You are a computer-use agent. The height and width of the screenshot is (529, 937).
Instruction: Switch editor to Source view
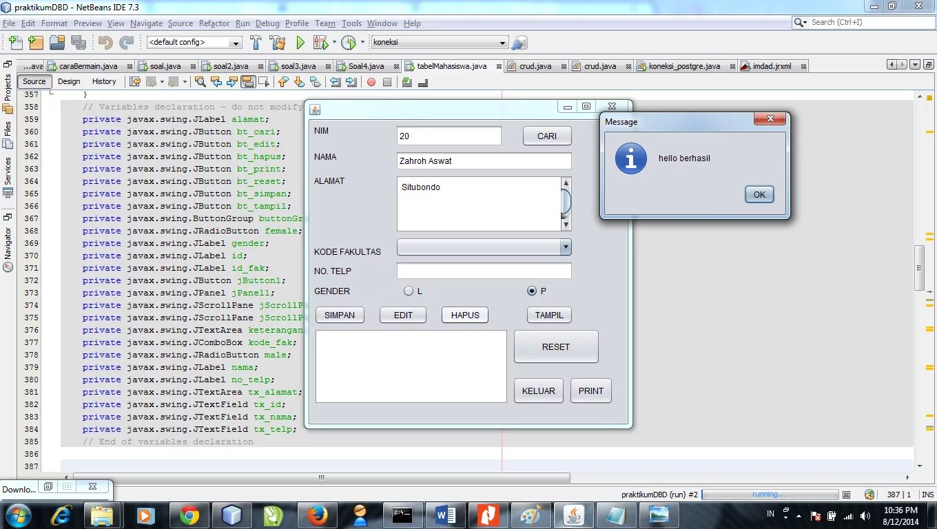34,81
